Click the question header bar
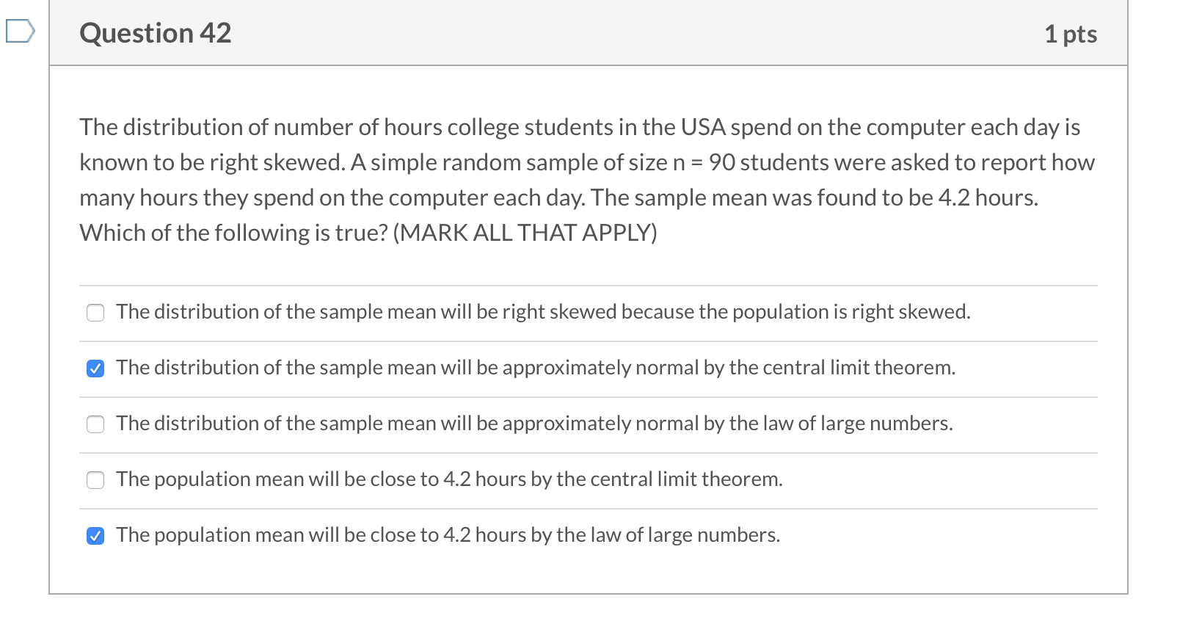The width and height of the screenshot is (1180, 624). [587, 32]
